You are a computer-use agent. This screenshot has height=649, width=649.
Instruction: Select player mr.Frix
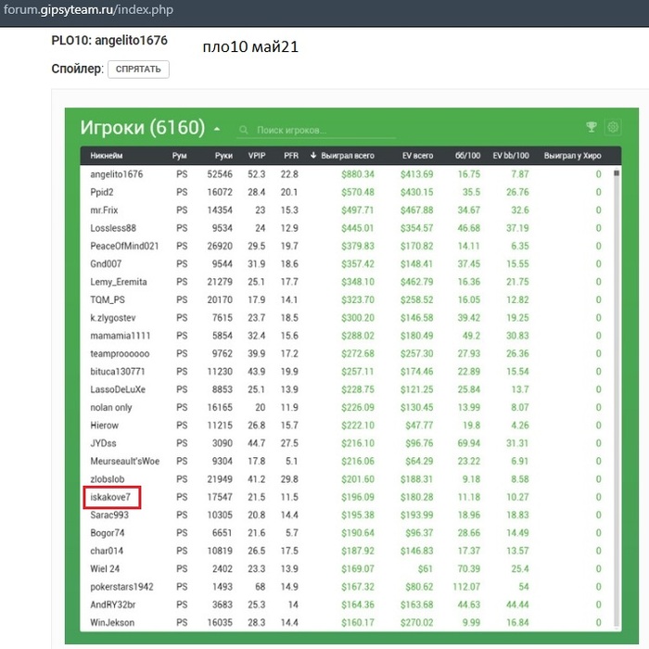pyautogui.click(x=104, y=210)
